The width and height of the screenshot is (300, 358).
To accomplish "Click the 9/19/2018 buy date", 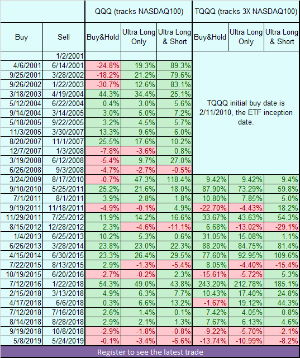I will point(21,332).
